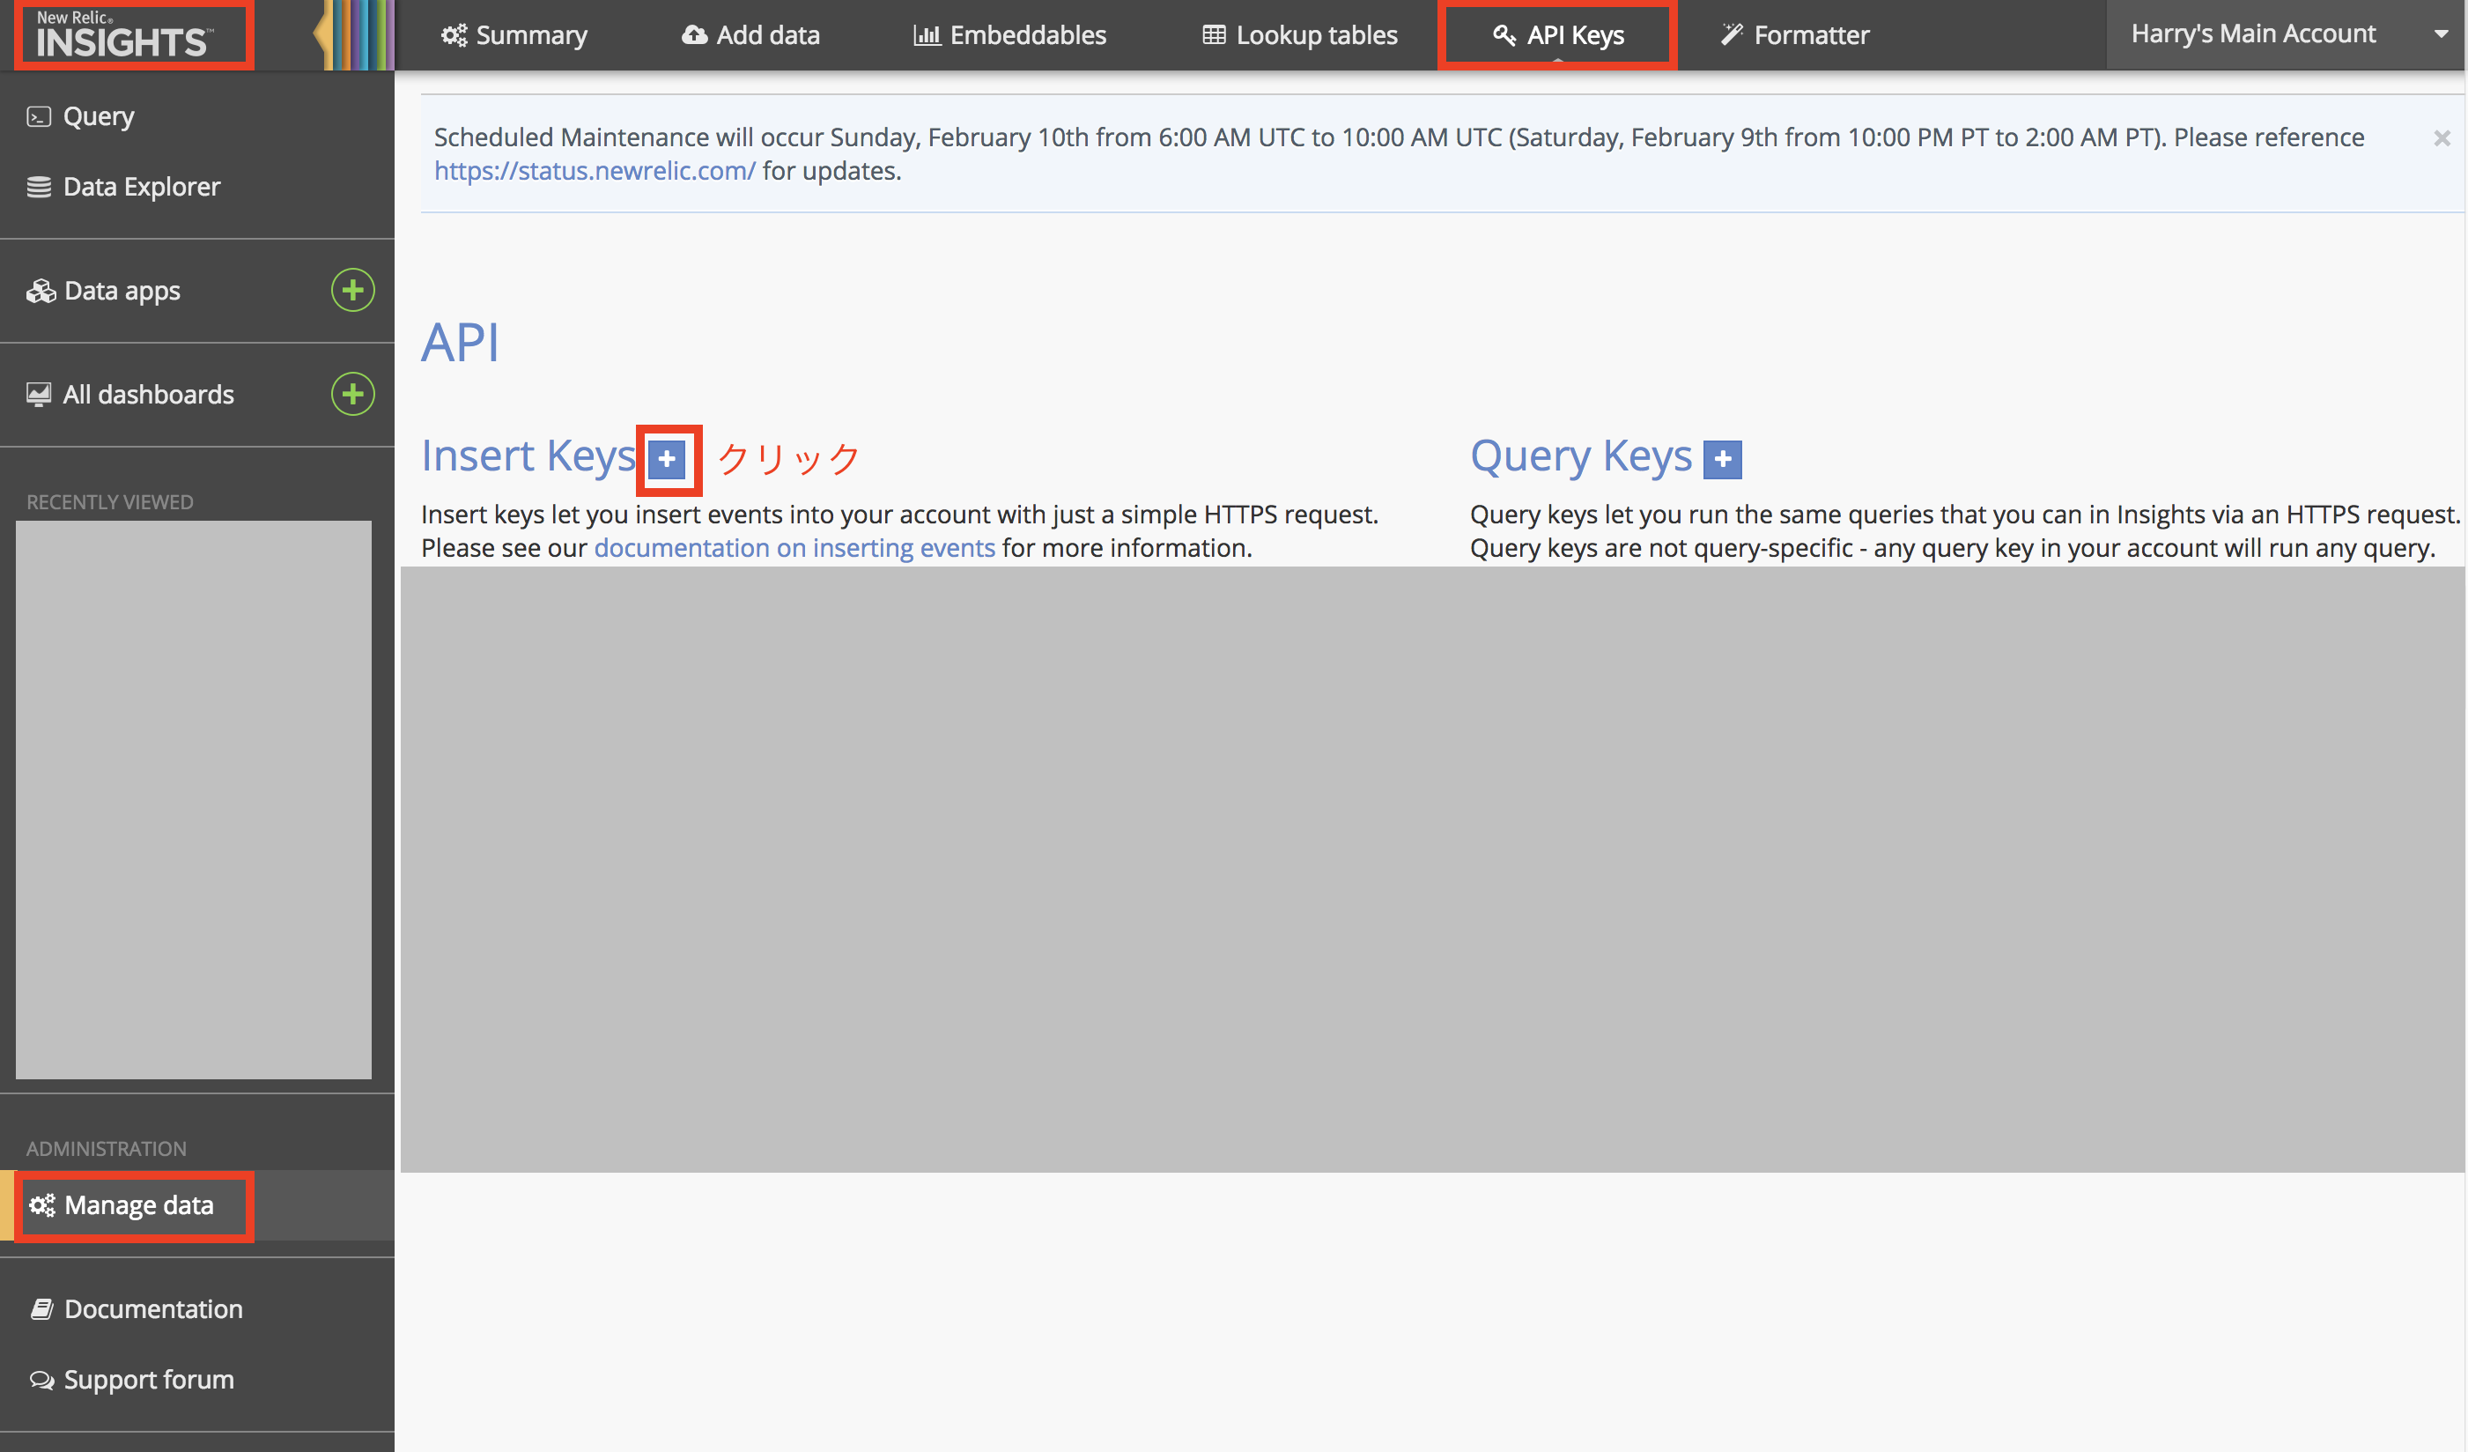Image resolution: width=2468 pixels, height=1452 pixels.
Task: Open Query in the sidebar
Action: [98, 116]
